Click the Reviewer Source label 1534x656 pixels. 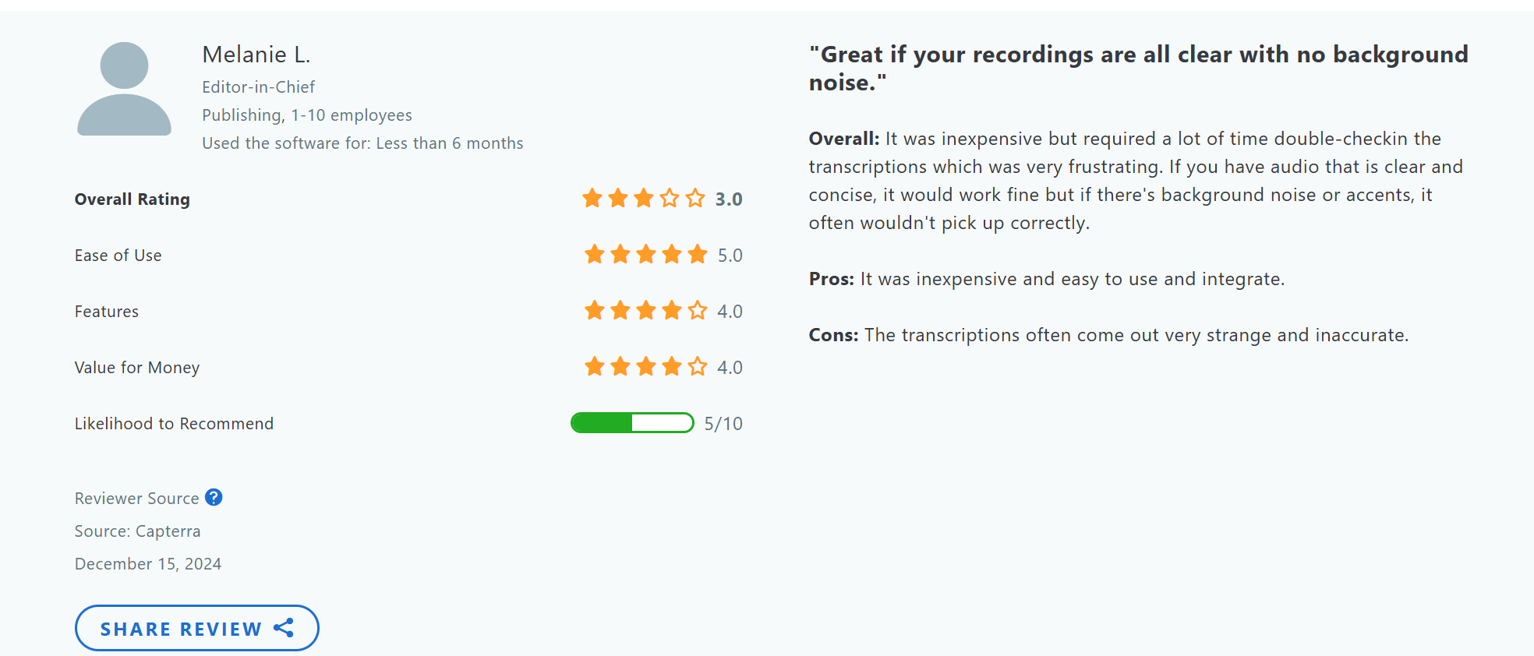[136, 499]
